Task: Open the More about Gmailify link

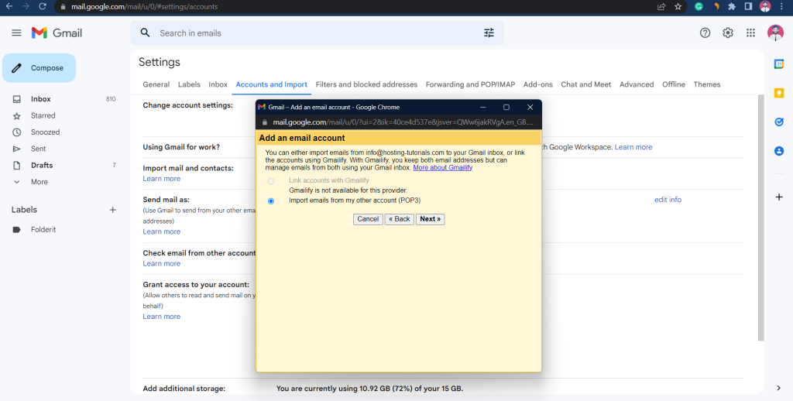Action: (x=443, y=167)
